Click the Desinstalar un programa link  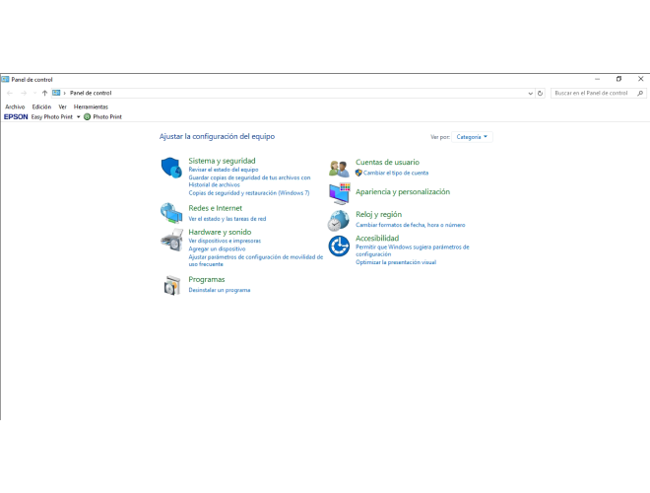tap(220, 290)
